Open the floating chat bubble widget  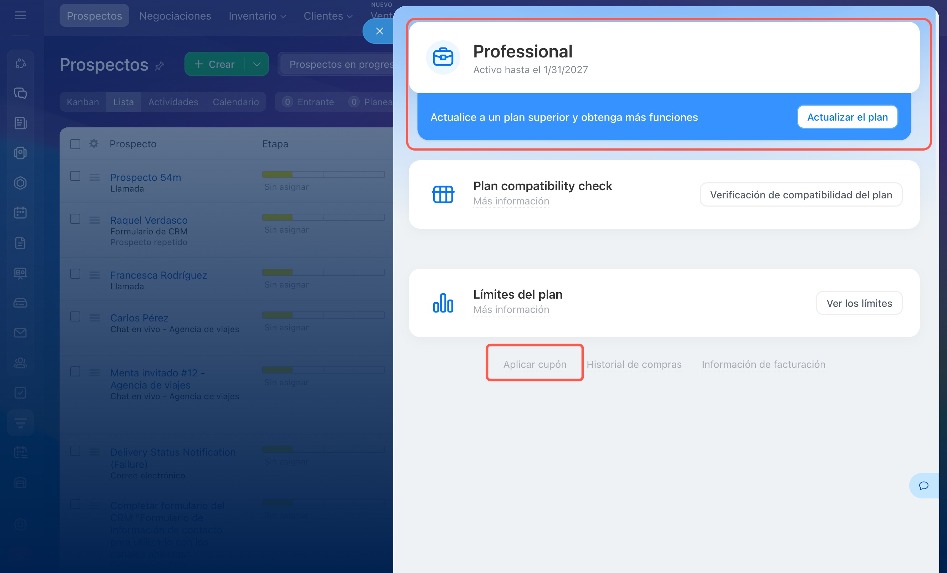(x=923, y=485)
